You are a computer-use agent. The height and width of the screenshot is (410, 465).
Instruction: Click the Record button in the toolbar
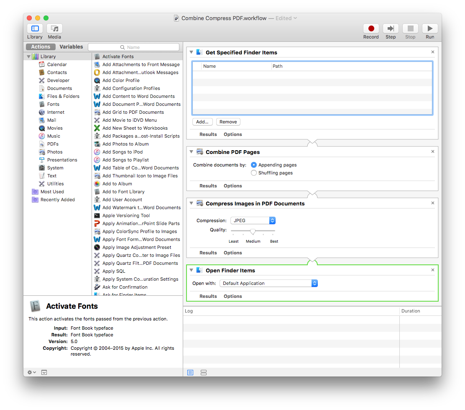(x=371, y=29)
